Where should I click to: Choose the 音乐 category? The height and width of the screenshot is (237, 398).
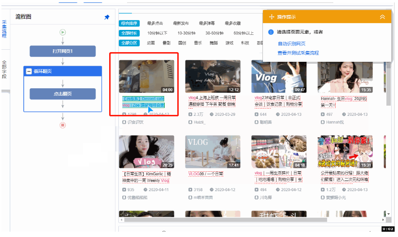pos(198,43)
